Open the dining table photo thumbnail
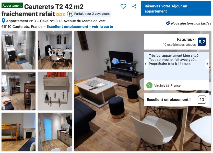 tap(55, 50)
